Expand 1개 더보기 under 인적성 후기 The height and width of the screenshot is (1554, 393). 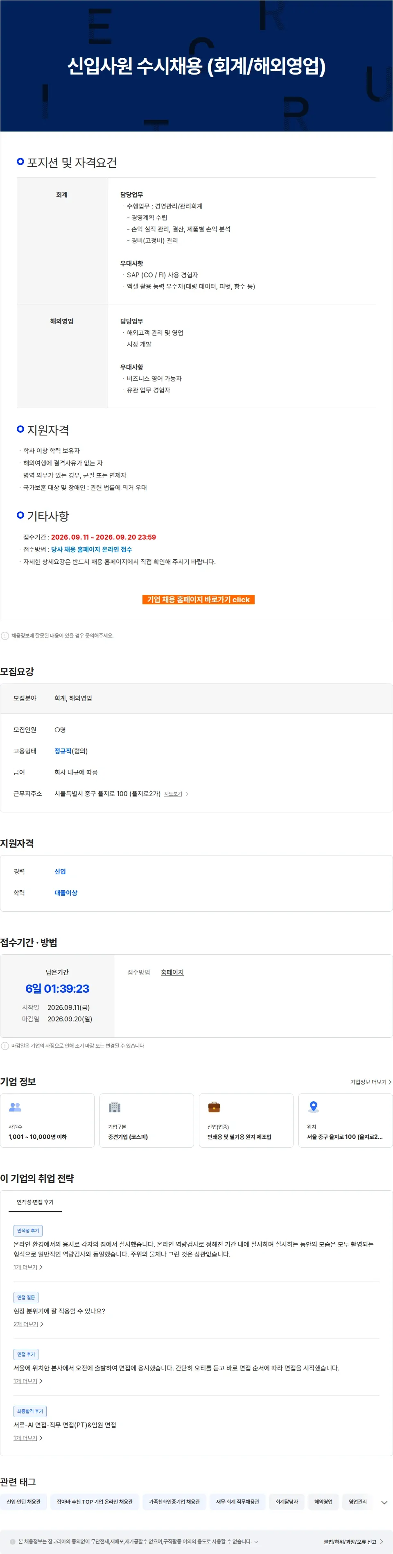pos(28,1267)
